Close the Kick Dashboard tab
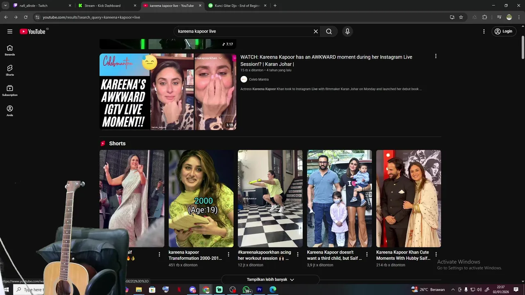This screenshot has width=525, height=295. 135,6
